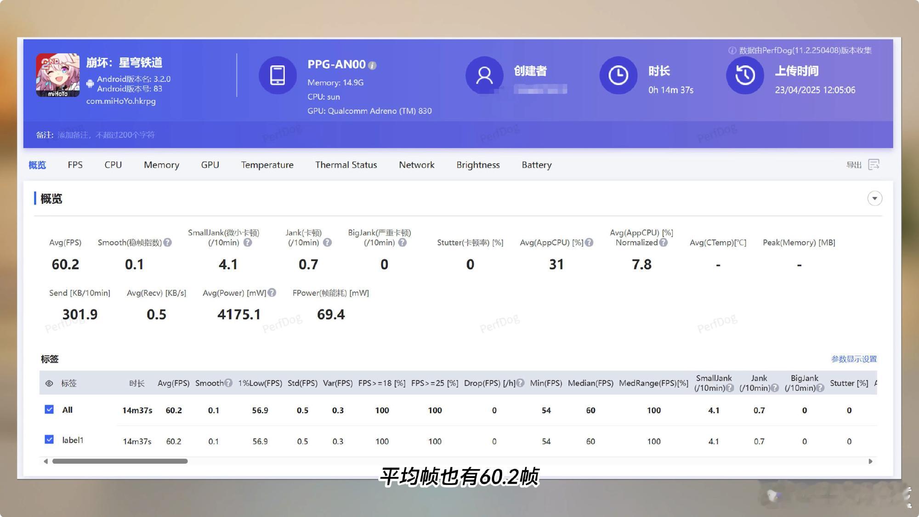Click help icon beside Jank(卡顿) (/10min)
919x517 pixels.
pos(327,243)
